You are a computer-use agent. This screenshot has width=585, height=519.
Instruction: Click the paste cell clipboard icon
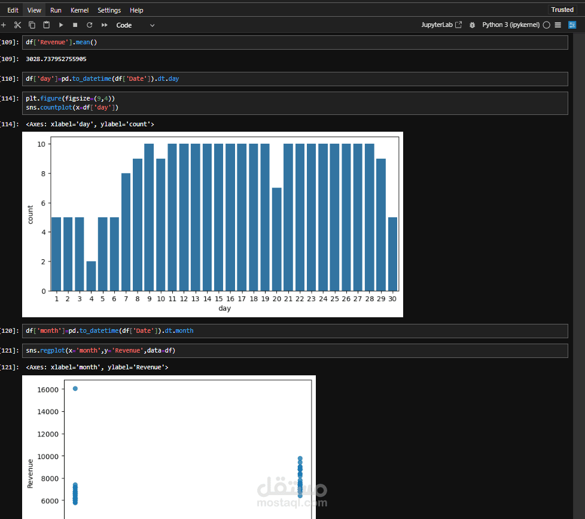[x=46, y=25]
